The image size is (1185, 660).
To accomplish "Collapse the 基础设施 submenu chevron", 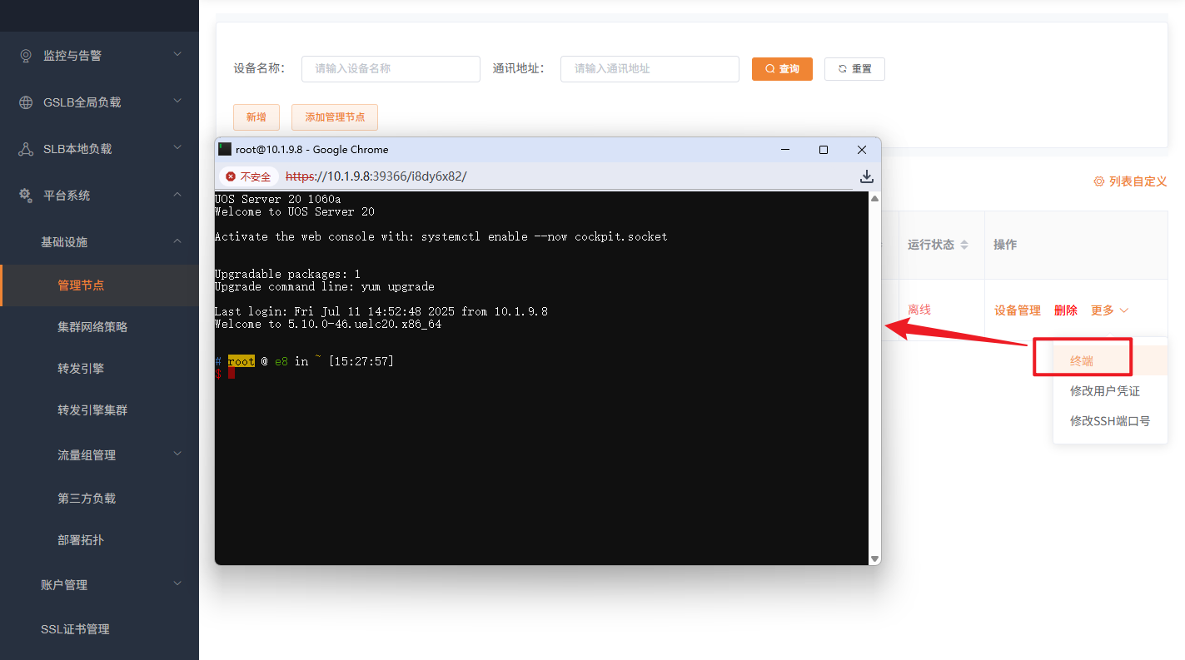I will click(x=177, y=241).
